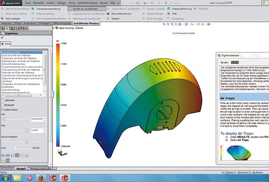Select Druck am Ende der Füllphase
This screenshot has height=182, width=269.
coord(16,56)
